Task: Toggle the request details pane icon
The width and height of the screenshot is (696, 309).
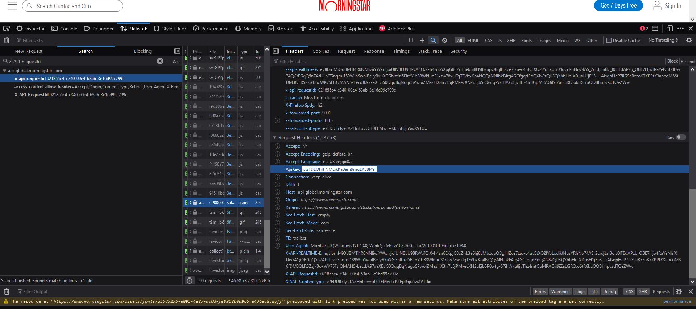Action: 276,51
